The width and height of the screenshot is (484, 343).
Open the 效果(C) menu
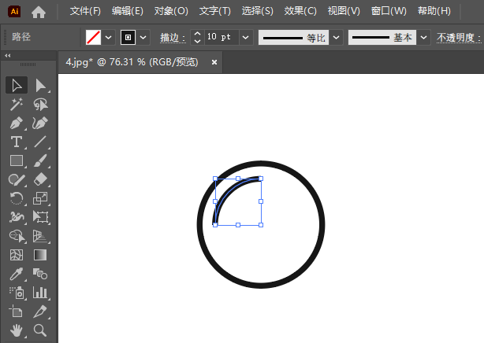(x=300, y=11)
